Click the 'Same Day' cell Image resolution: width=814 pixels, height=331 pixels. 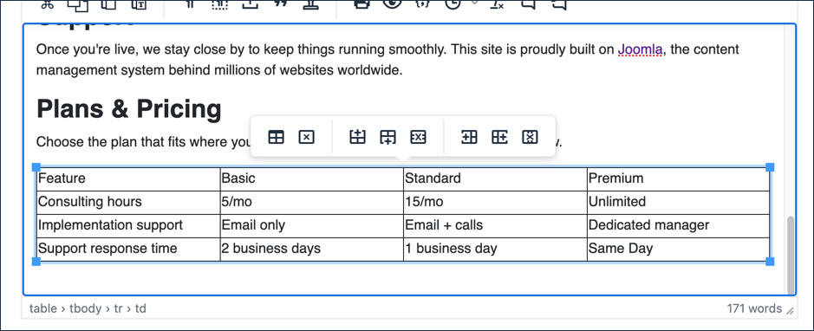[x=678, y=250]
